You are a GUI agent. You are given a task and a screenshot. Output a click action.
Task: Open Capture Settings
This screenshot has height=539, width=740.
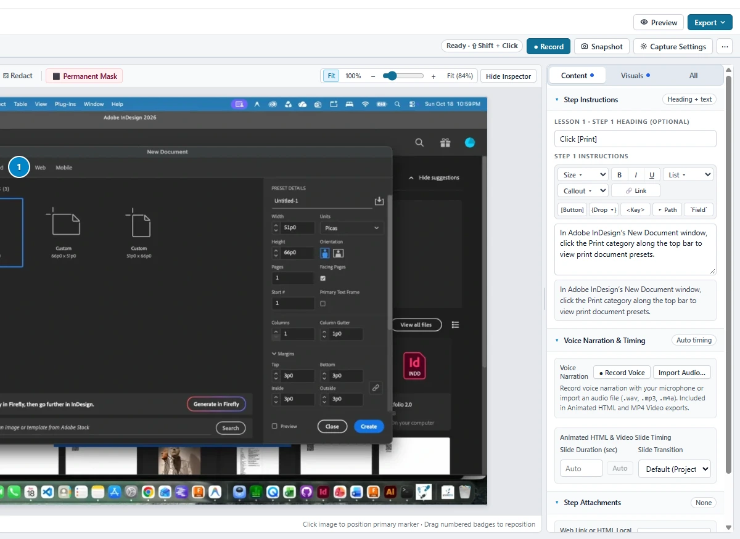pos(673,46)
